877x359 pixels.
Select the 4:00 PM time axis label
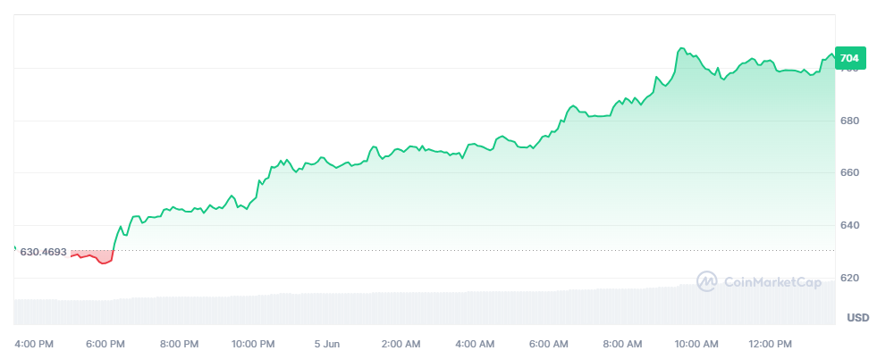click(35, 344)
